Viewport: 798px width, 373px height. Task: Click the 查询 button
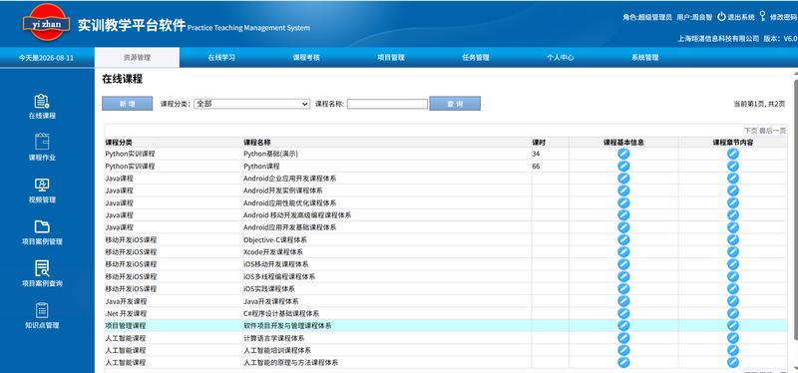point(455,104)
